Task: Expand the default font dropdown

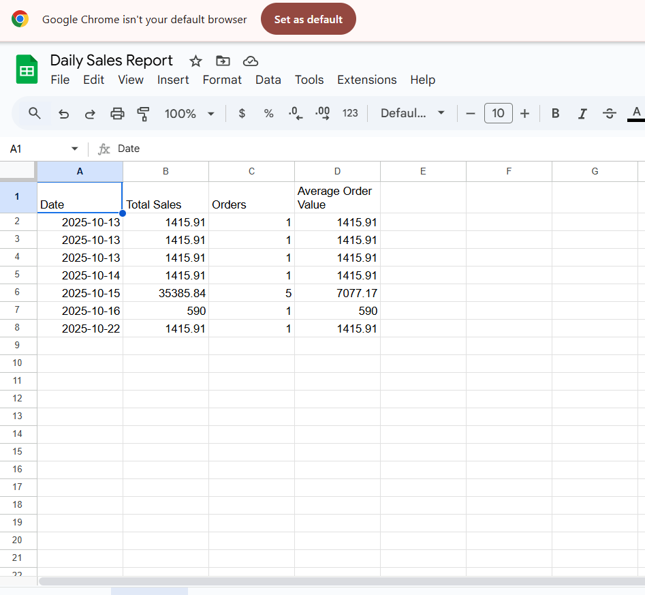Action: tap(413, 113)
